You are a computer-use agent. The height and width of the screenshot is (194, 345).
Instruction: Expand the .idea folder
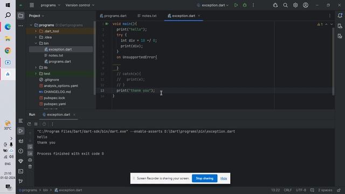pos(36,37)
